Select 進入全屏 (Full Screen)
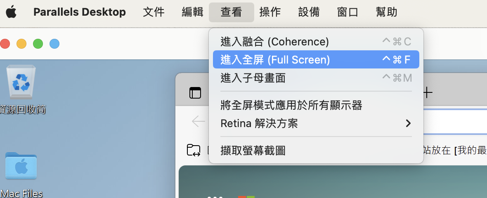The image size is (487, 198). coord(316,59)
